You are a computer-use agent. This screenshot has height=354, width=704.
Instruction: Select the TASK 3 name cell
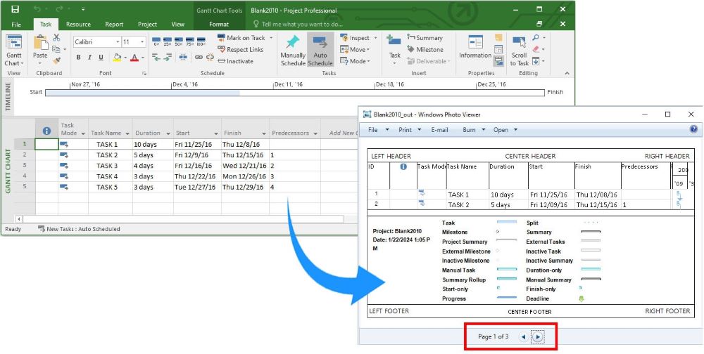(107, 166)
